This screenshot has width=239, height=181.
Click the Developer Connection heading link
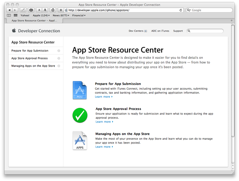click(39, 31)
